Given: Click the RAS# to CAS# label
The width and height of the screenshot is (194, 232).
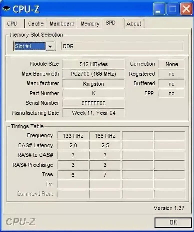Looking at the screenshot, I should (35, 155).
